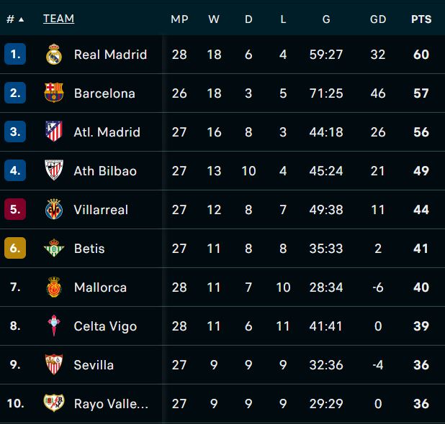Screen dimensions: 445x424
Task: Select the Atl. Madrid crest icon
Action: (x=54, y=132)
